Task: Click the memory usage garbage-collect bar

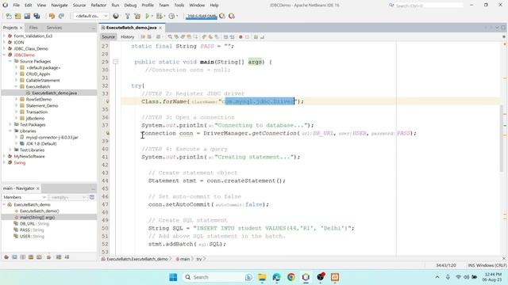Action: (x=201, y=16)
